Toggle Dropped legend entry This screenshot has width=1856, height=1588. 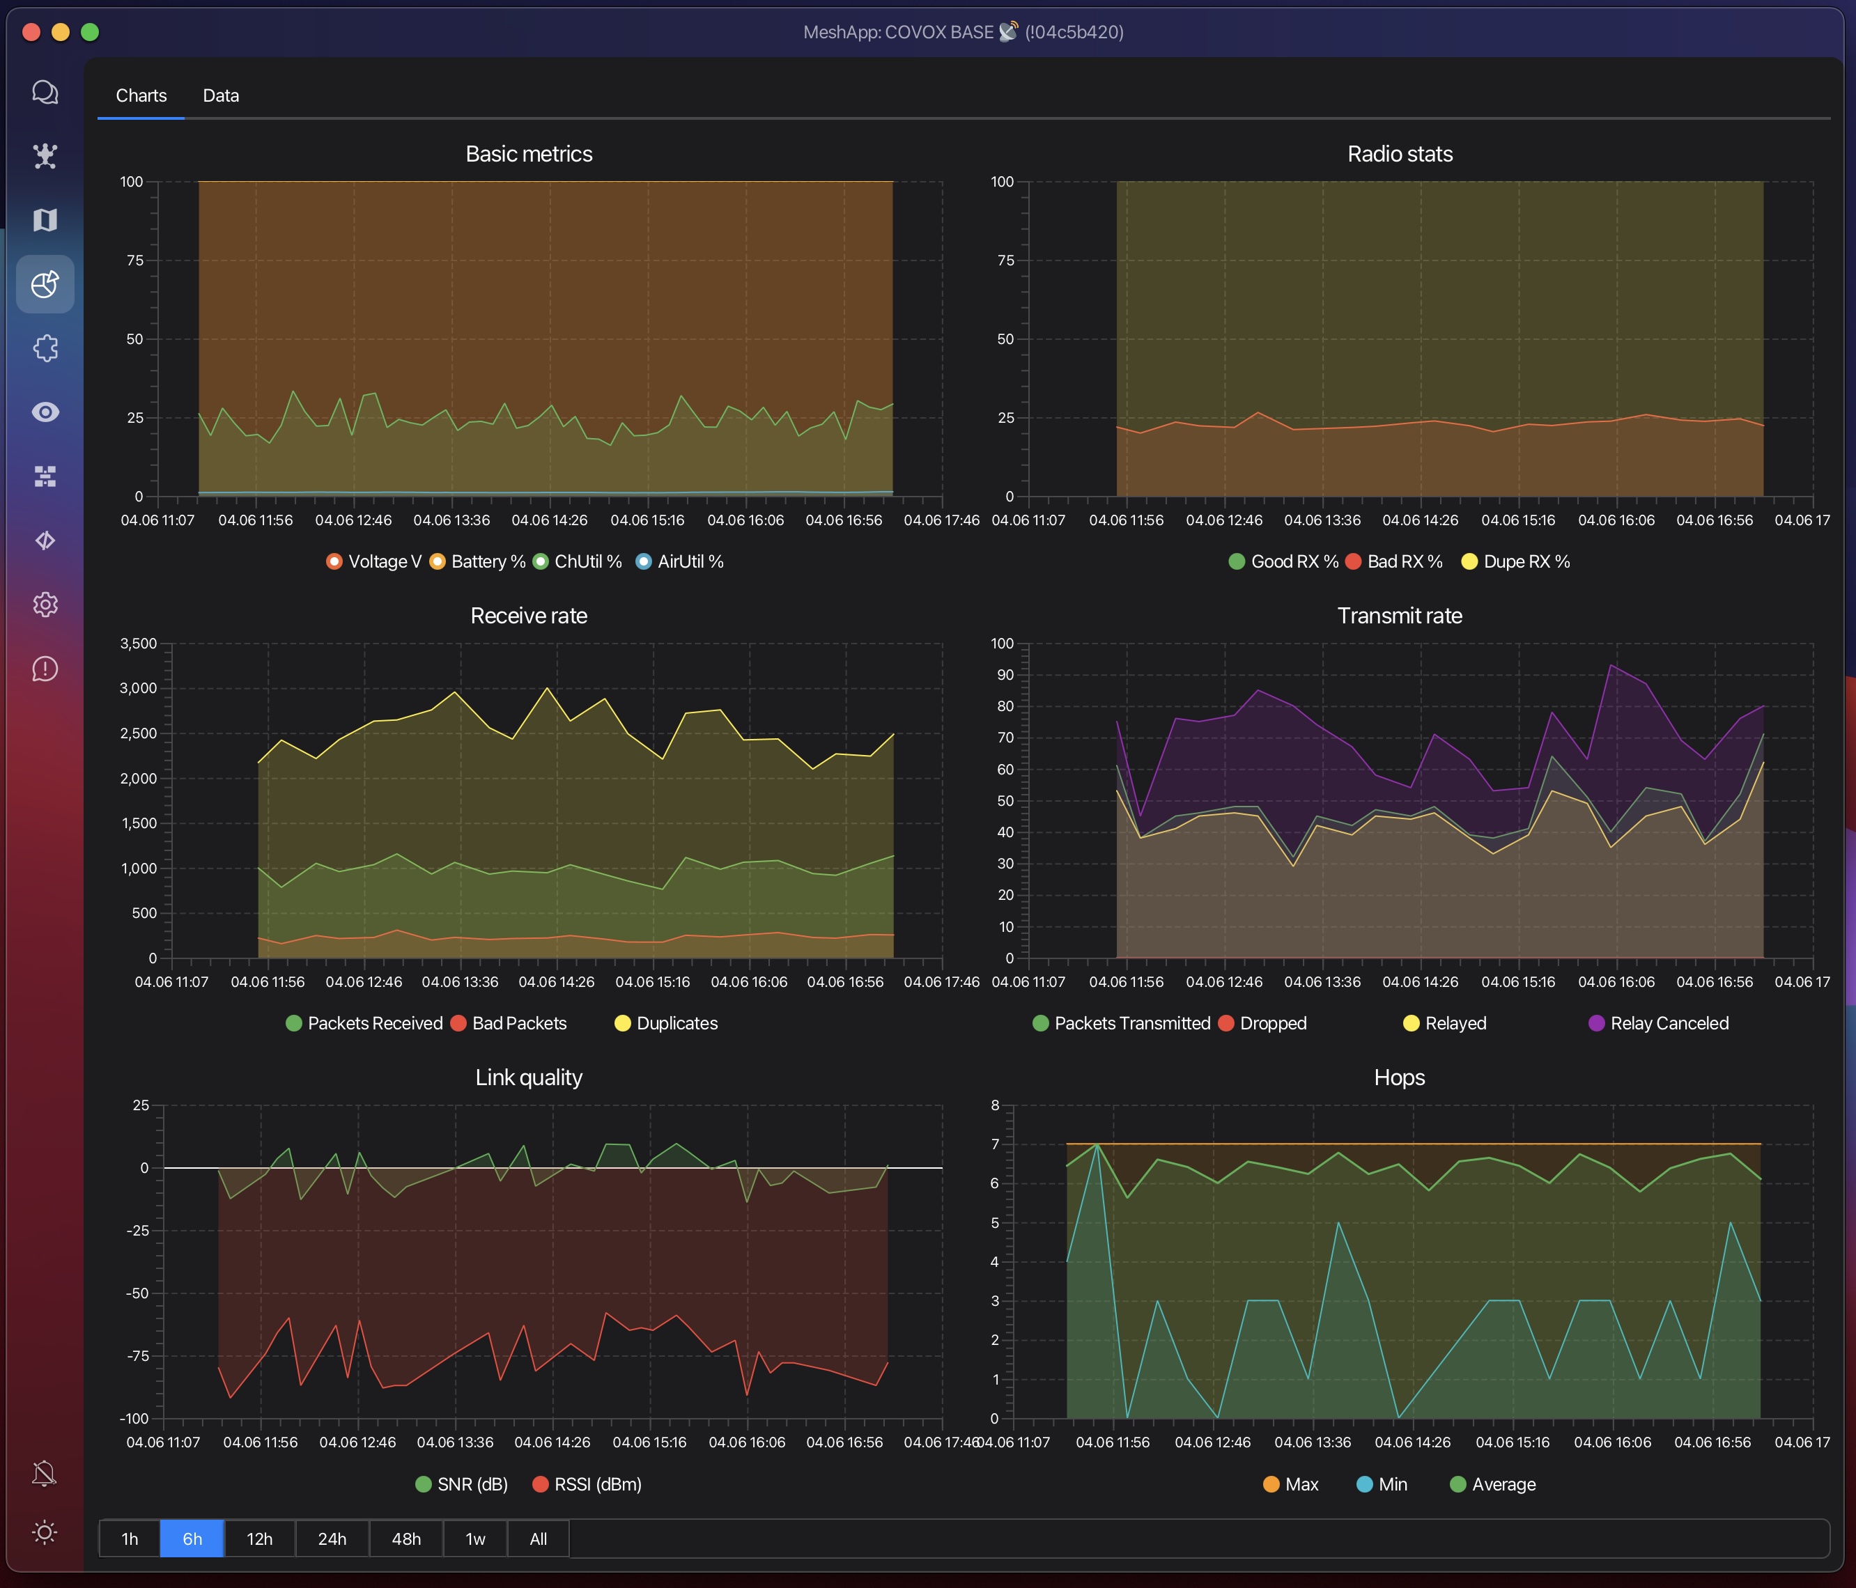[1262, 1023]
